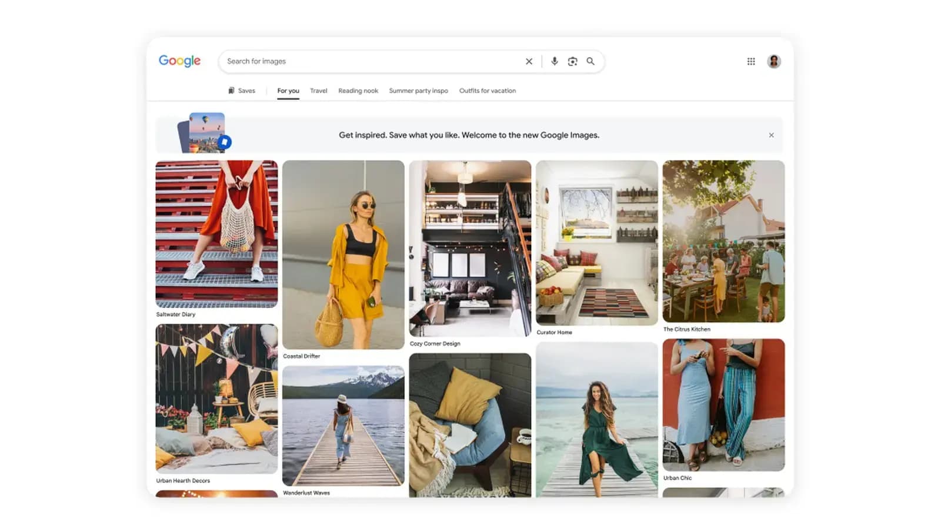941x529 pixels.
Task: Click The Citrus Kitchen caption
Action: [x=687, y=329]
